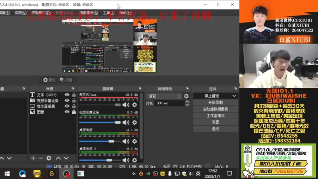Click the OBS preview canvas thumbnail
318x179 pixels.
pos(109,46)
